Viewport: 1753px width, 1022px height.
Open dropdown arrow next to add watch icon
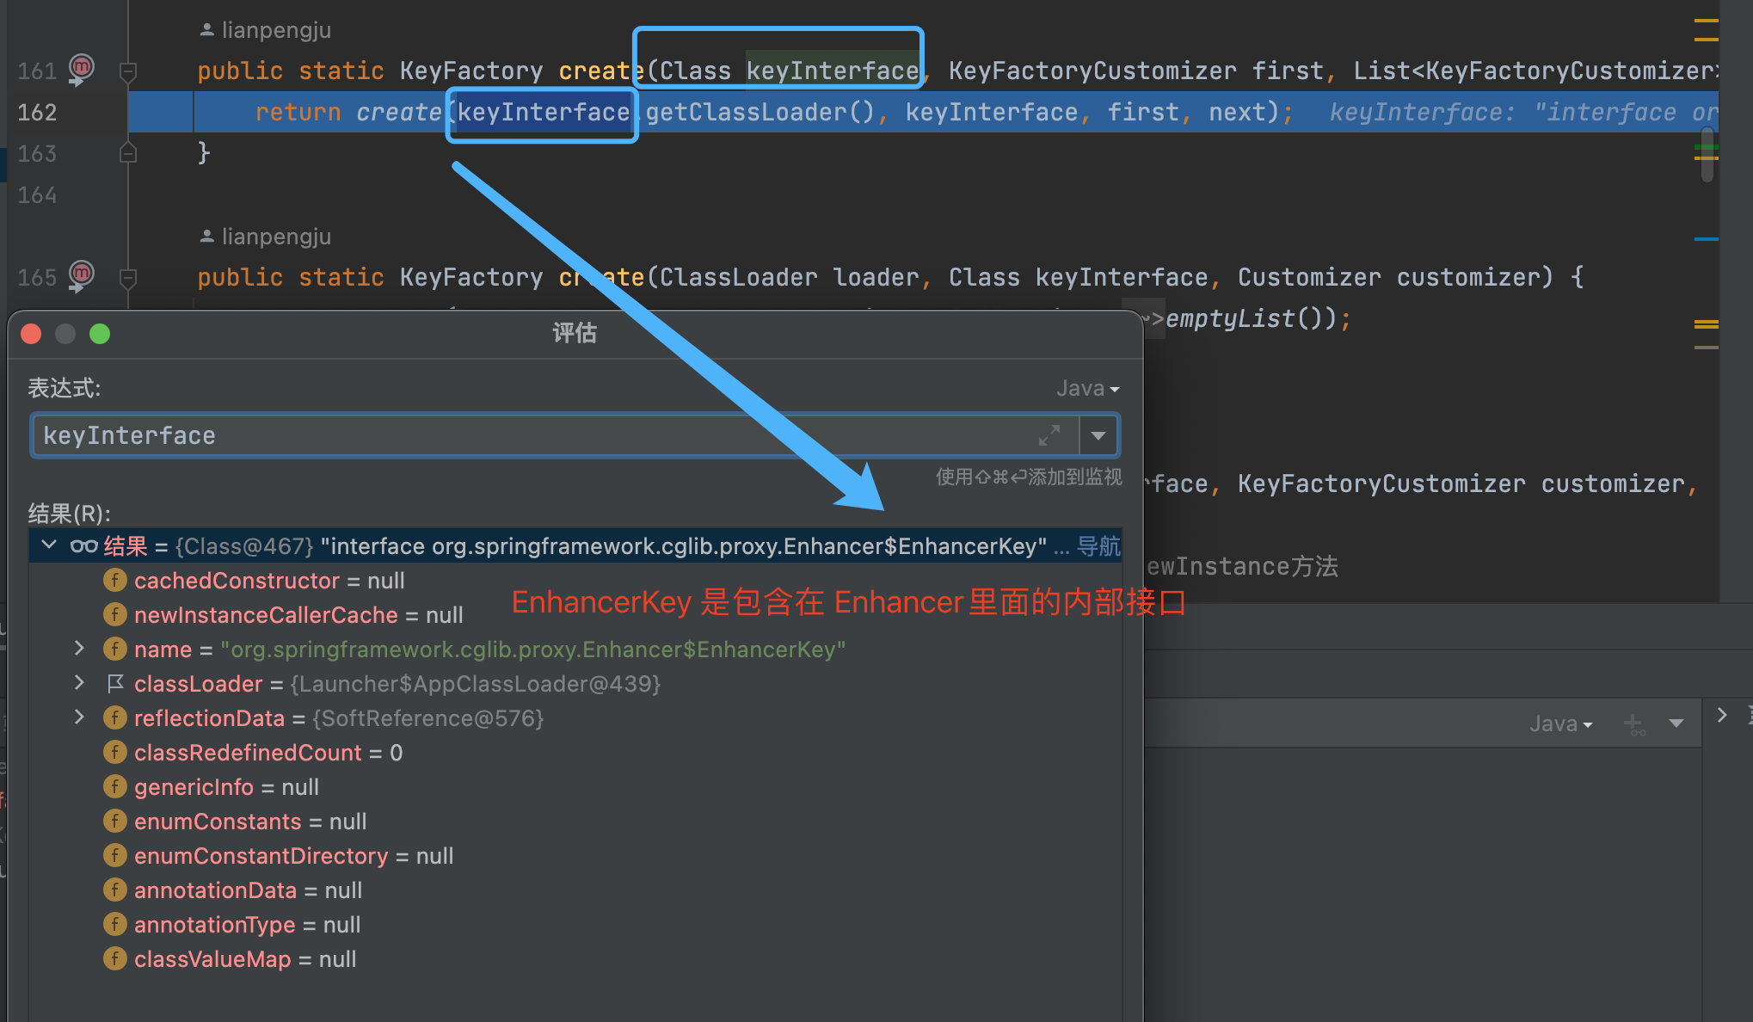pos(1676,724)
